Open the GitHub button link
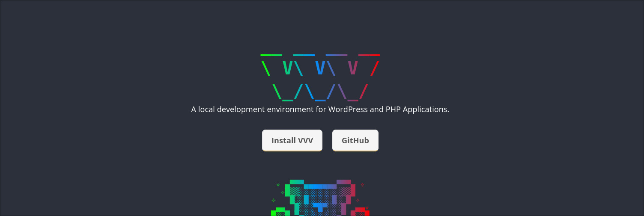Screen dimensions: 644x216 click(x=355, y=140)
